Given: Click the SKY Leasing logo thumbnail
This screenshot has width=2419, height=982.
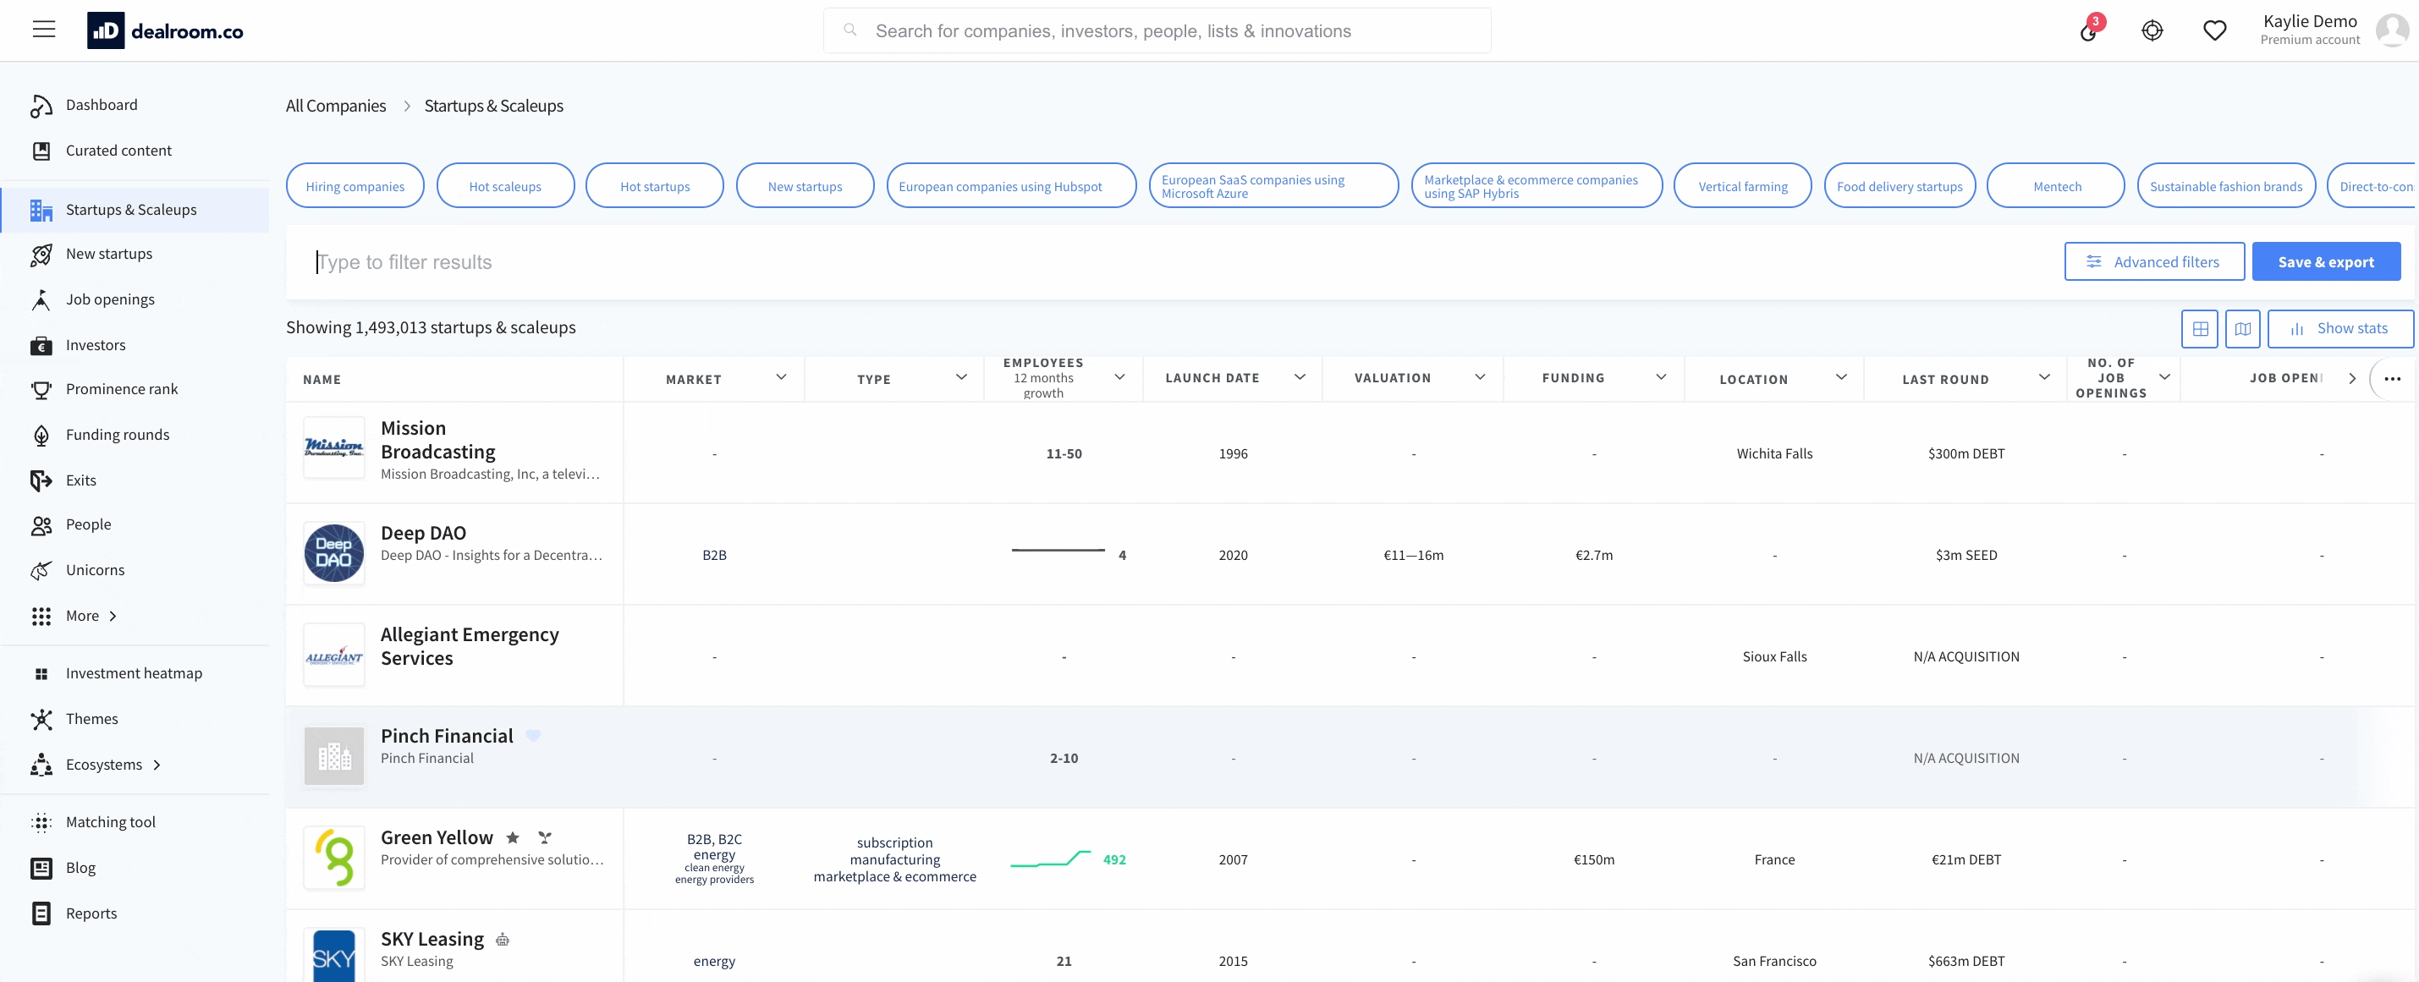Looking at the screenshot, I should click(x=333, y=955).
